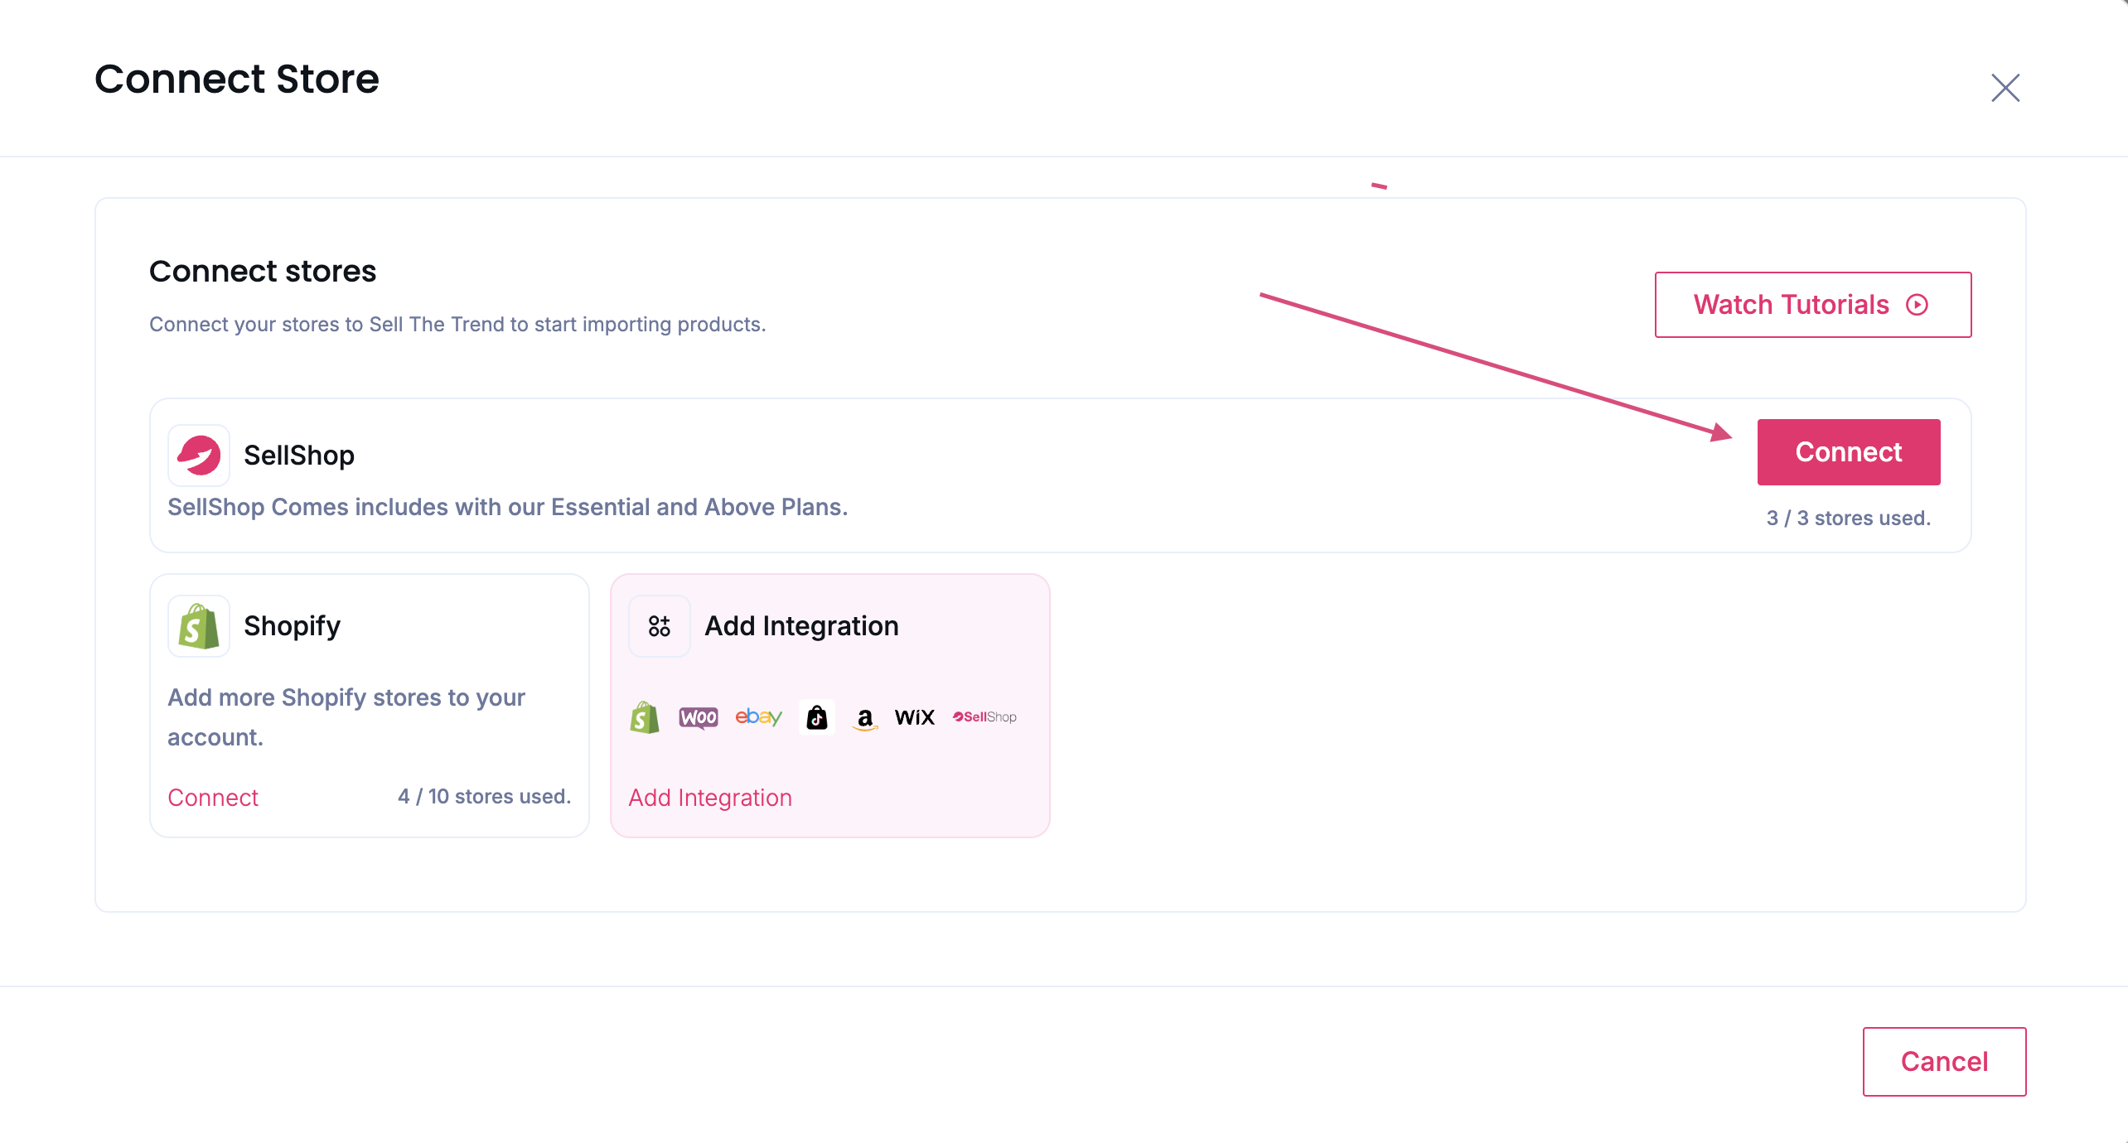Click the small Shopify logo in integrations row
This screenshot has width=2128, height=1143.
[645, 717]
